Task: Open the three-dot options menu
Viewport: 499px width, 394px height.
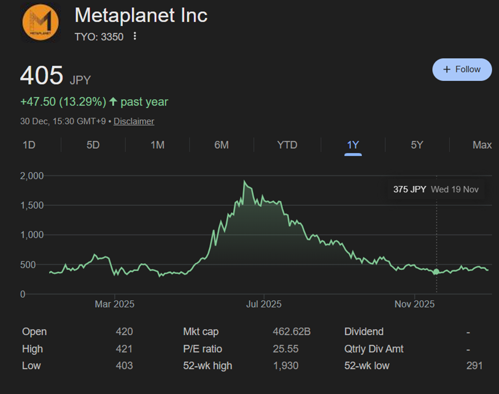Action: click(x=135, y=36)
